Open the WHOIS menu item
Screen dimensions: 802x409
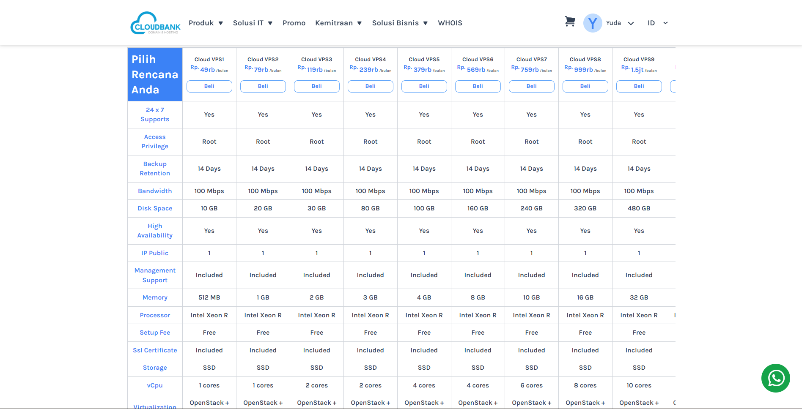[x=450, y=23]
